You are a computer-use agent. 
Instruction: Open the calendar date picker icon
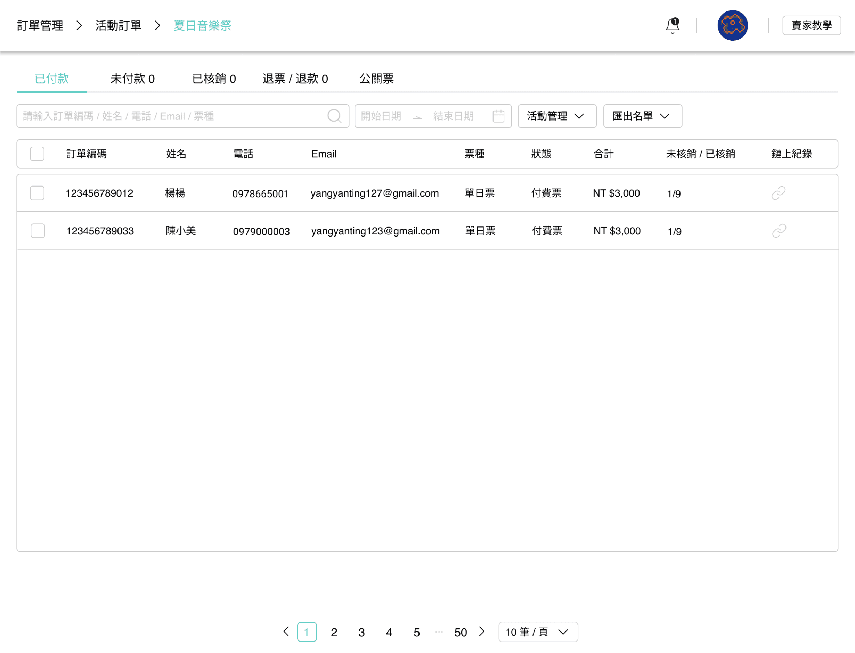pos(498,116)
